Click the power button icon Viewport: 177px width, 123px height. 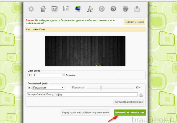(x=113, y=9)
